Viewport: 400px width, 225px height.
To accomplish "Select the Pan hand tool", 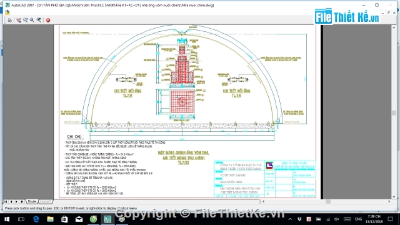I will (19, 20).
